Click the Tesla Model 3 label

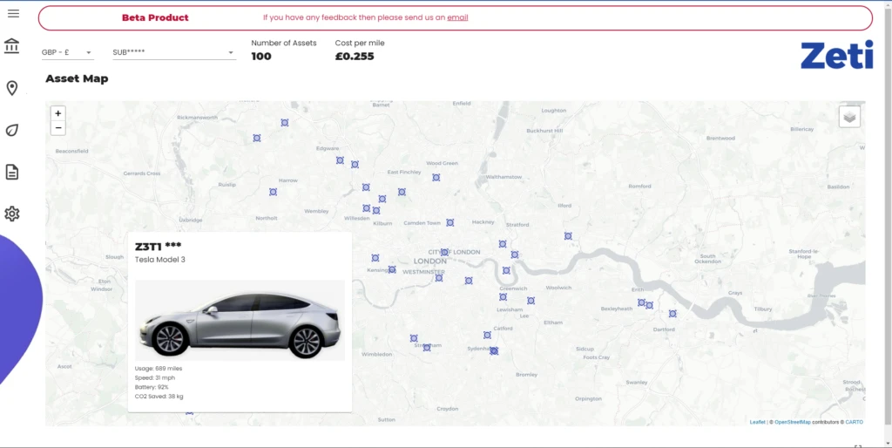[160, 260]
